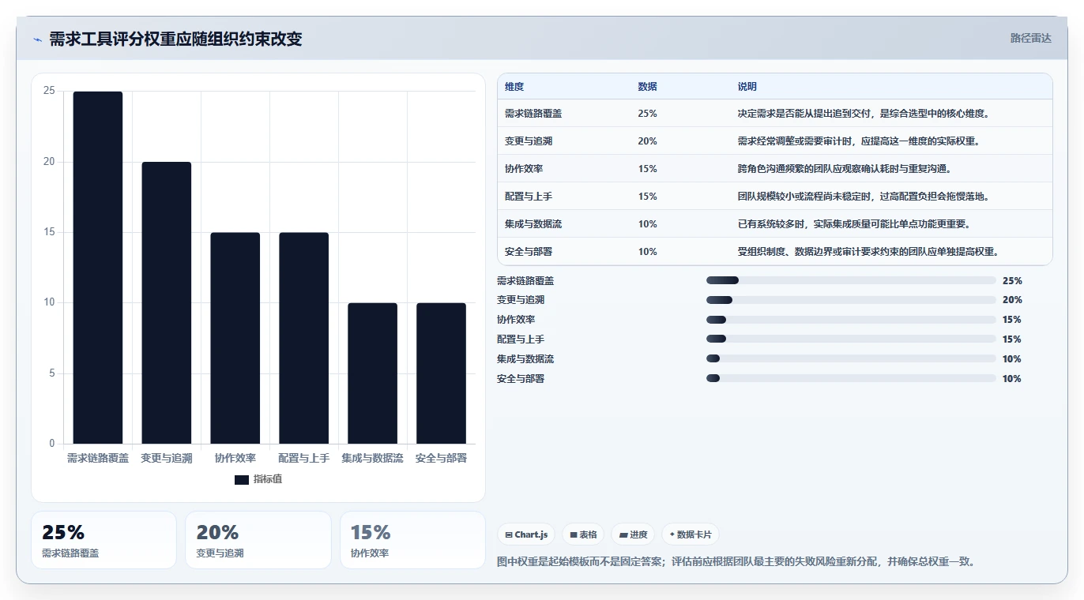Click the 集成与数据流 progress bar
Screen dimensions: 1084x600
[x=851, y=359]
